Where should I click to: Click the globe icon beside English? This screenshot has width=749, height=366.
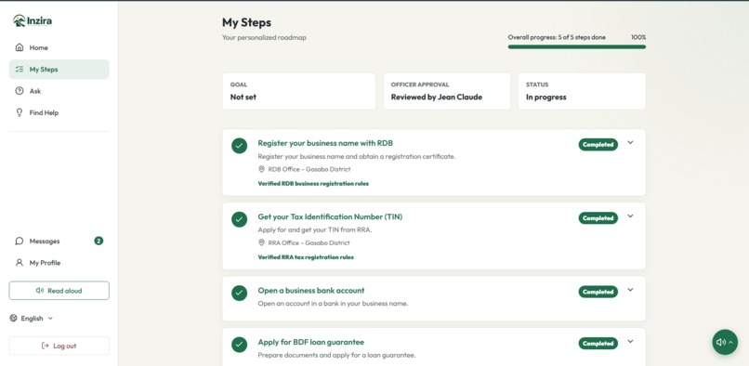click(x=13, y=319)
